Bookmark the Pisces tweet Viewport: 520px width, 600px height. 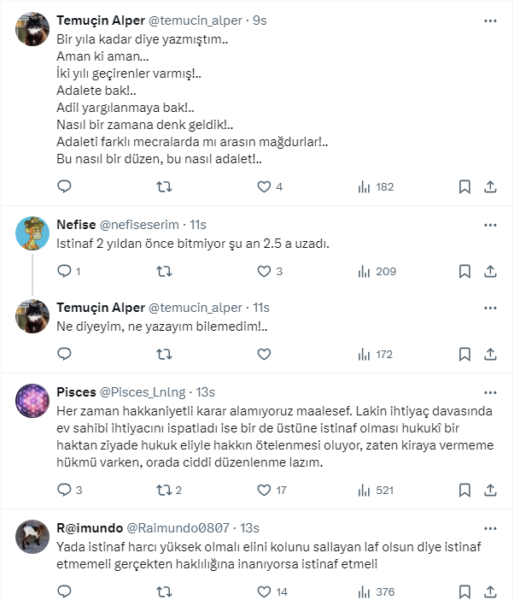tap(464, 491)
